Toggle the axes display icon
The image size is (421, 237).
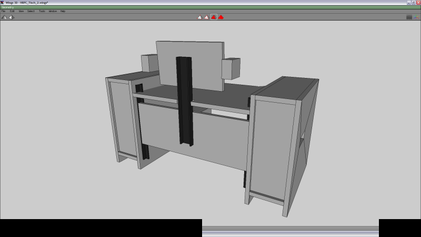coord(416,17)
